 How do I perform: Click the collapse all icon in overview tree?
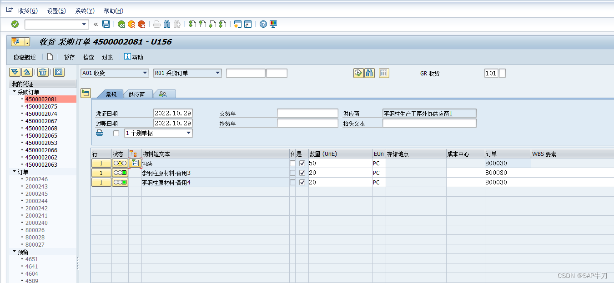(26, 72)
